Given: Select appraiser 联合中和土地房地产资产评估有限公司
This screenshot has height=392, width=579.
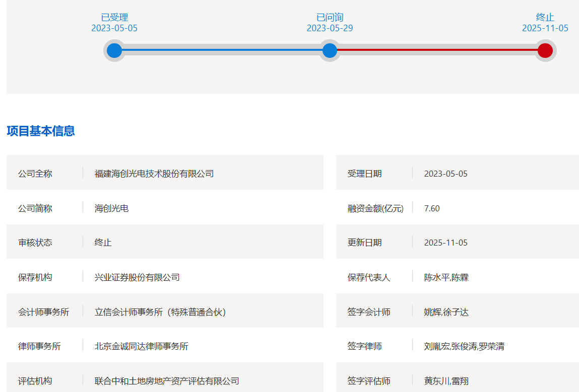Looking at the screenshot, I should (x=167, y=381).
